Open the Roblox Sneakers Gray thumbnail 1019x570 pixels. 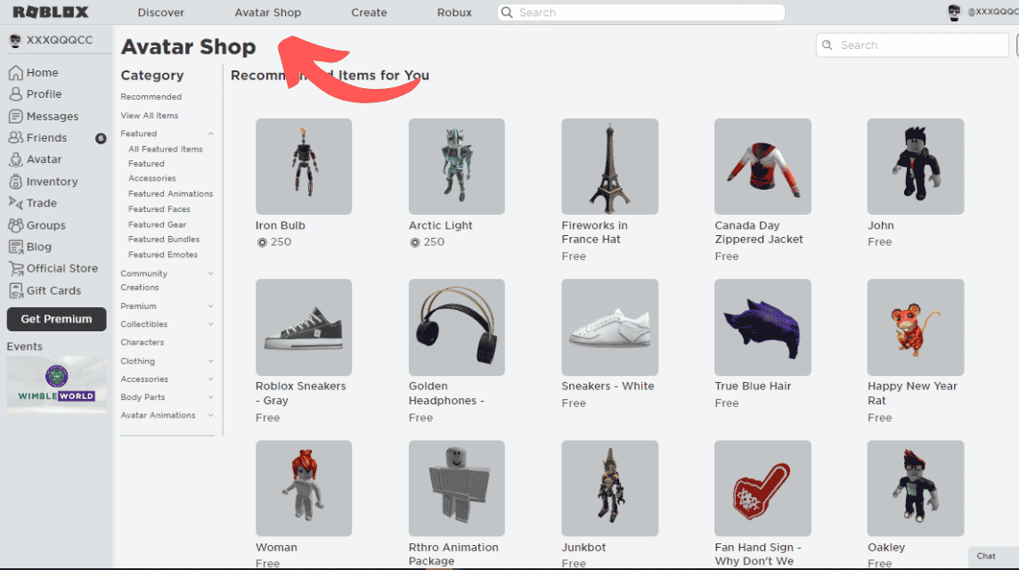(x=304, y=327)
